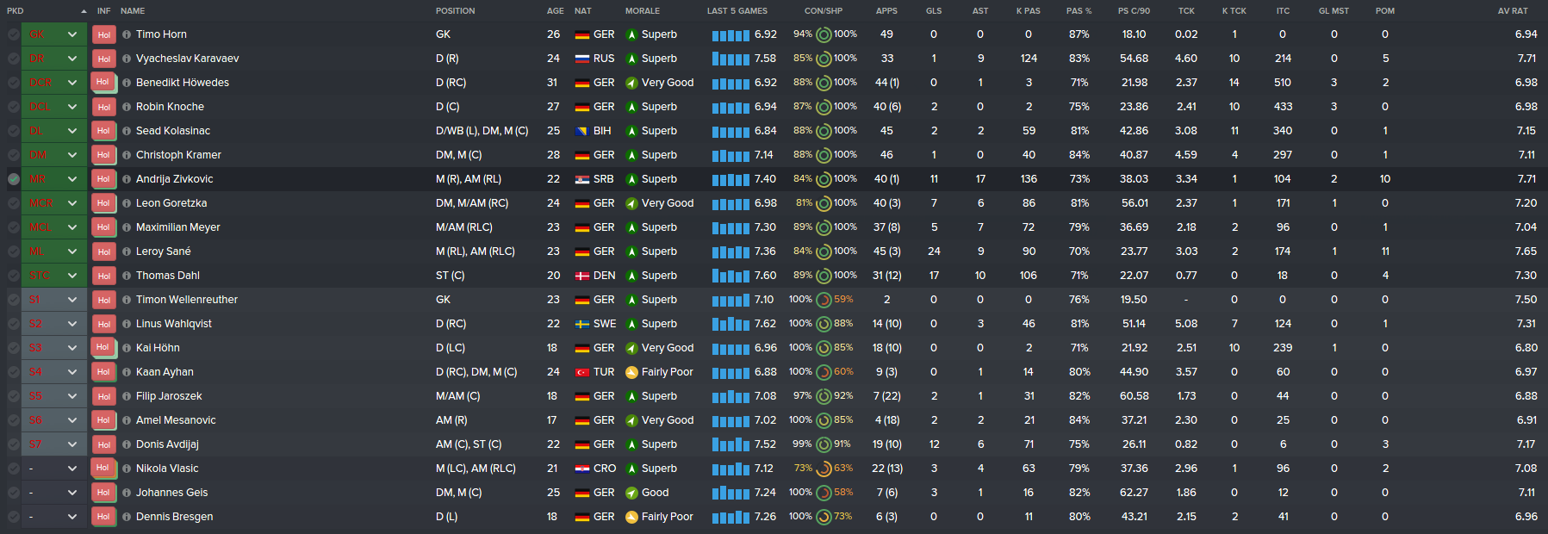The image size is (1548, 534).
Task: Open Leon Goretzka's player profile
Action: (x=171, y=203)
